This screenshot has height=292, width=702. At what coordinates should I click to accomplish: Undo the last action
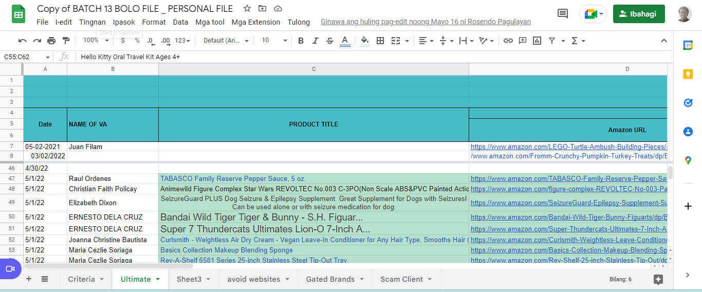(x=23, y=41)
